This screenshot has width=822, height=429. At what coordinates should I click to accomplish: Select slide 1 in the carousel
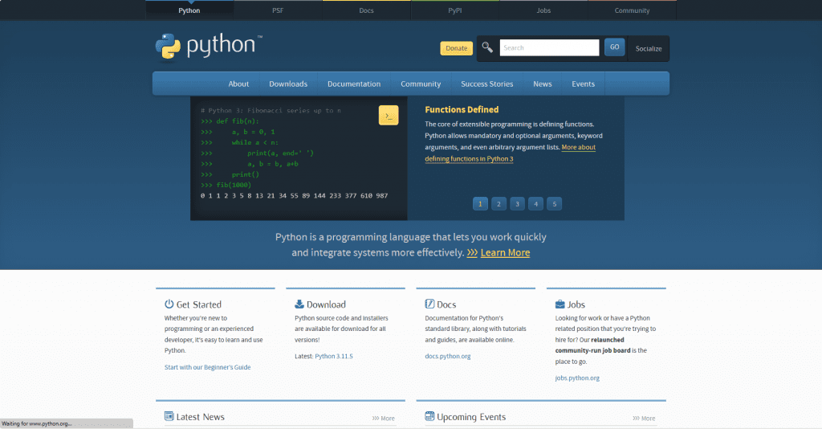click(480, 203)
